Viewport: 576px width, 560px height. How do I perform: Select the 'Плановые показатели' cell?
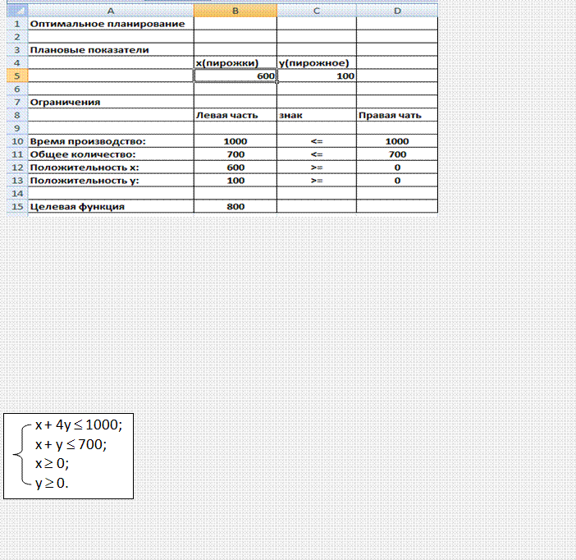[111, 49]
